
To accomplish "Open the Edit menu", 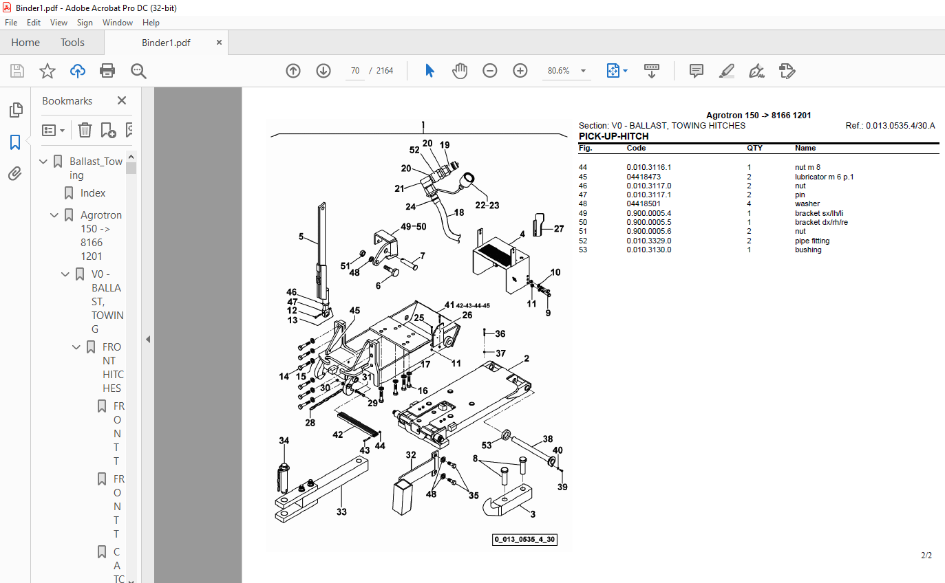I will [34, 23].
